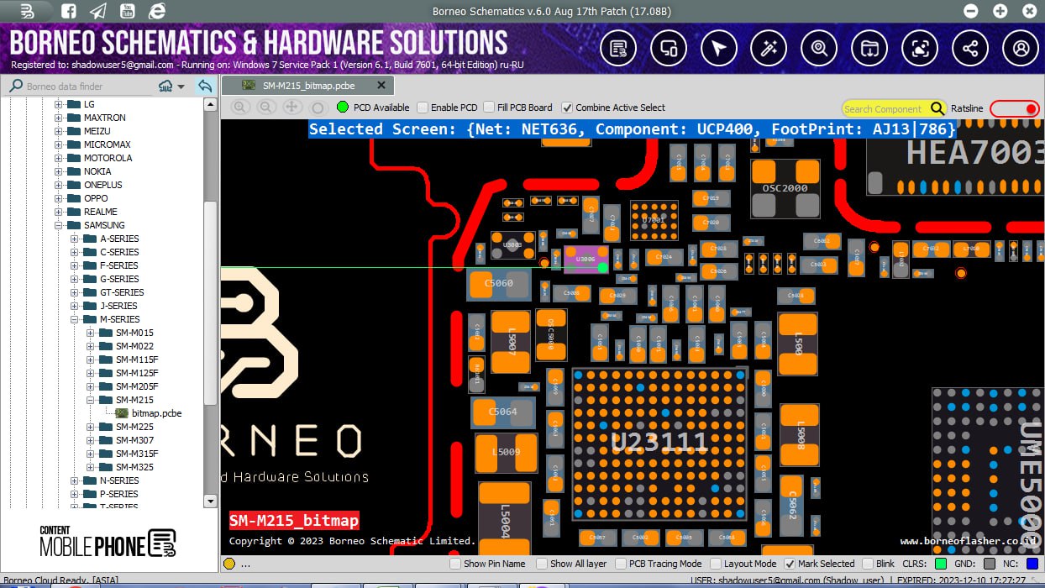Screen dimensions: 1045x588
Task: Enable the Show Pin Name checkbox
Action: 455,564
